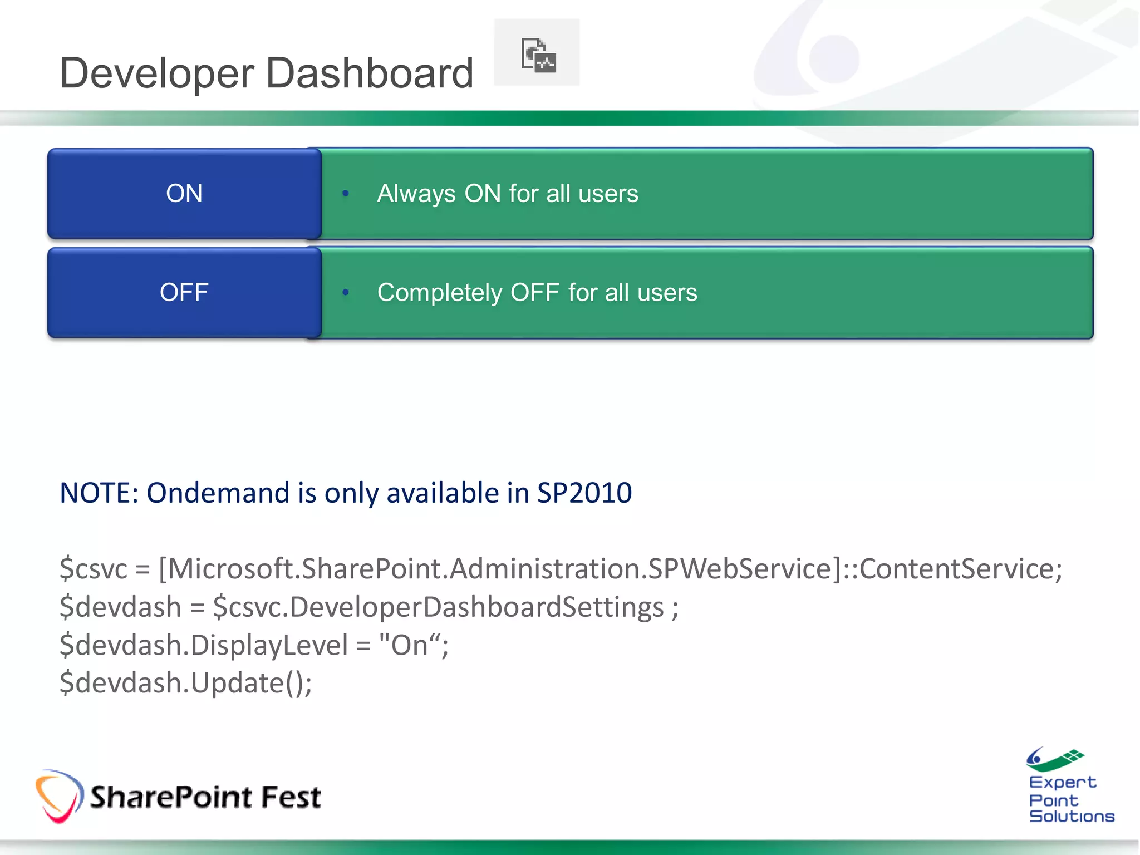The width and height of the screenshot is (1140, 855).
Task: Click 'Always ON for all users' text
Action: [x=508, y=194]
